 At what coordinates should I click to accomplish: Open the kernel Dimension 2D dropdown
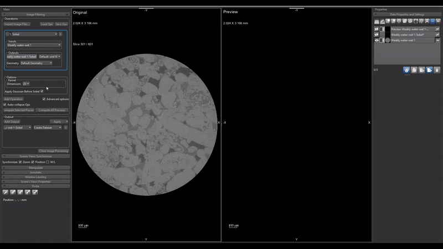[x=26, y=84]
